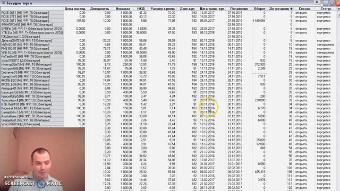This screenshot has height=191, width=340.
Task: Select the РСХБ 06Т1 bond row
Action: pos(32,13)
